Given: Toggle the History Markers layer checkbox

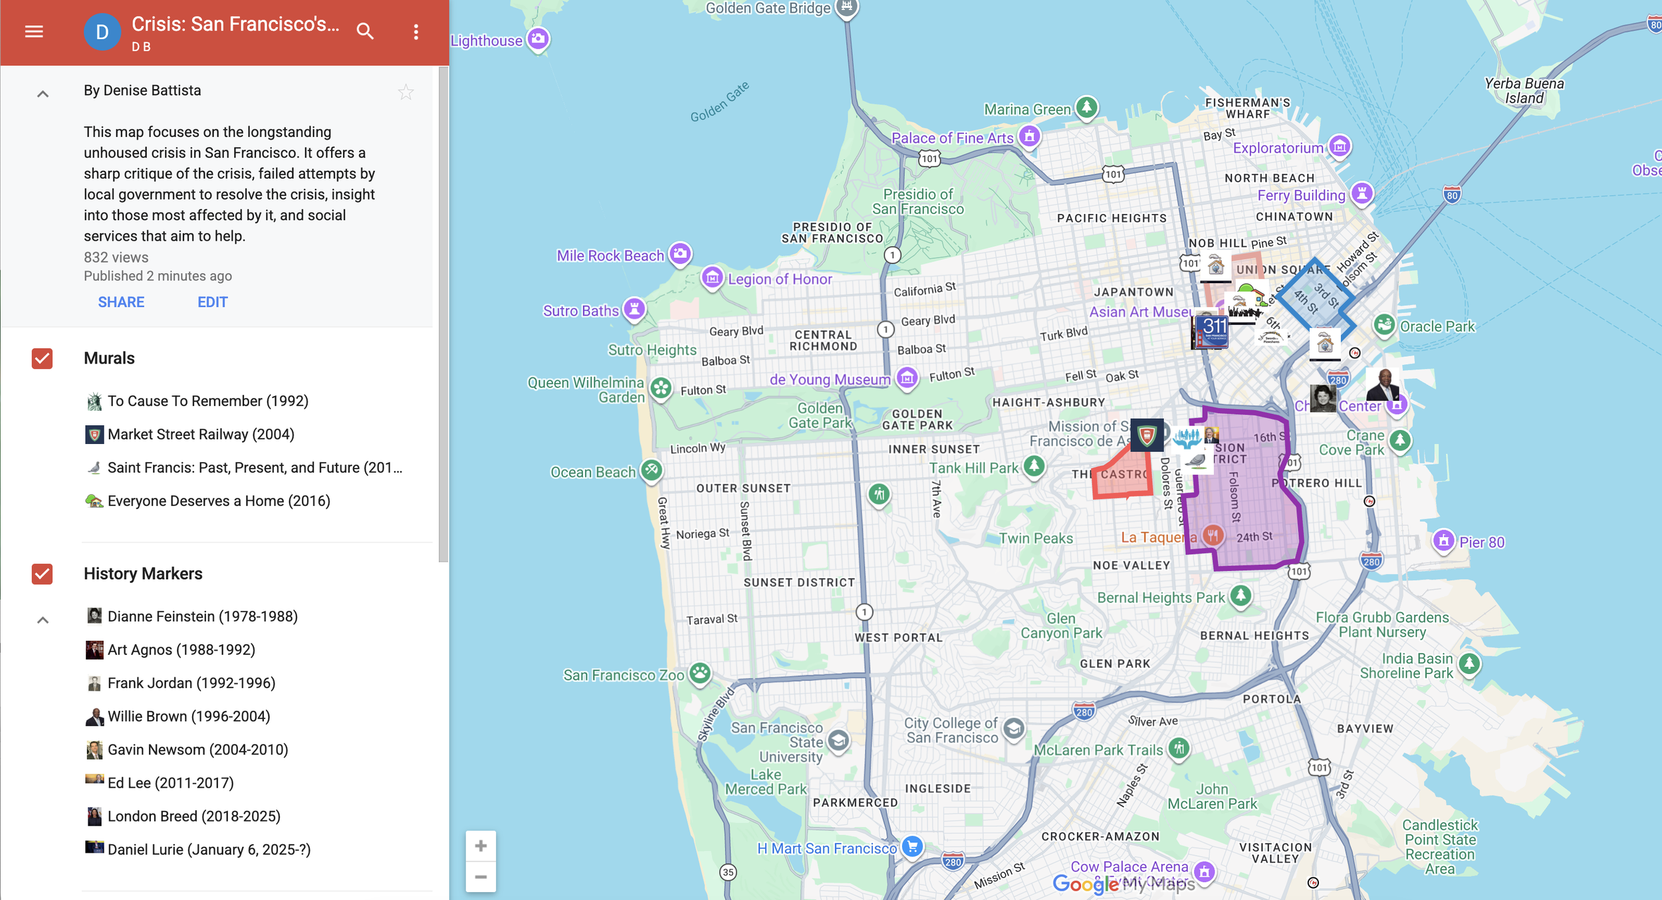Looking at the screenshot, I should (42, 574).
